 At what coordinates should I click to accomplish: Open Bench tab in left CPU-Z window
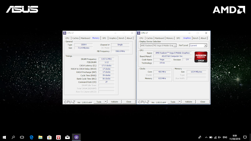[122, 38]
